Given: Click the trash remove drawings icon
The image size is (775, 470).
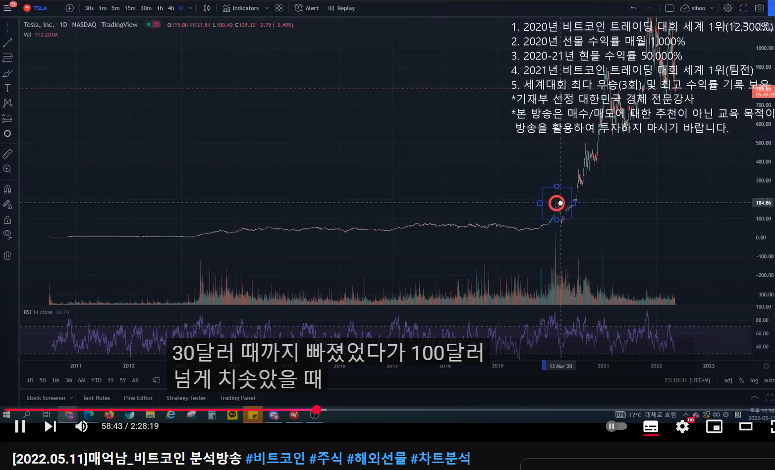Looking at the screenshot, I should pyautogui.click(x=7, y=256).
